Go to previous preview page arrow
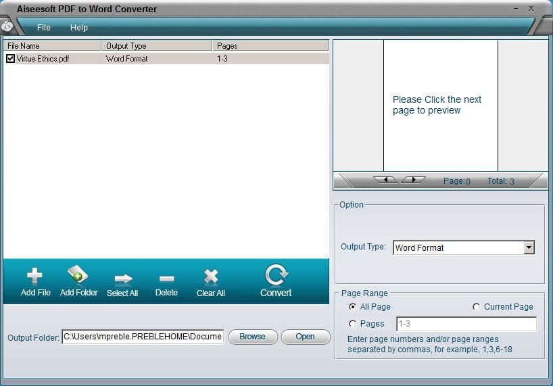The height and width of the screenshot is (386, 553). tap(385, 180)
